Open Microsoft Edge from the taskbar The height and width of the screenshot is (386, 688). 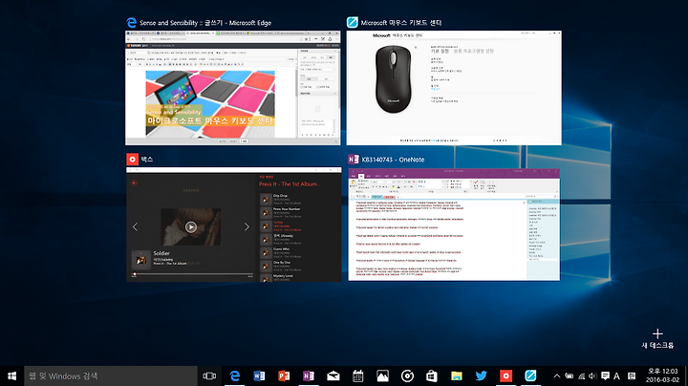coord(235,375)
